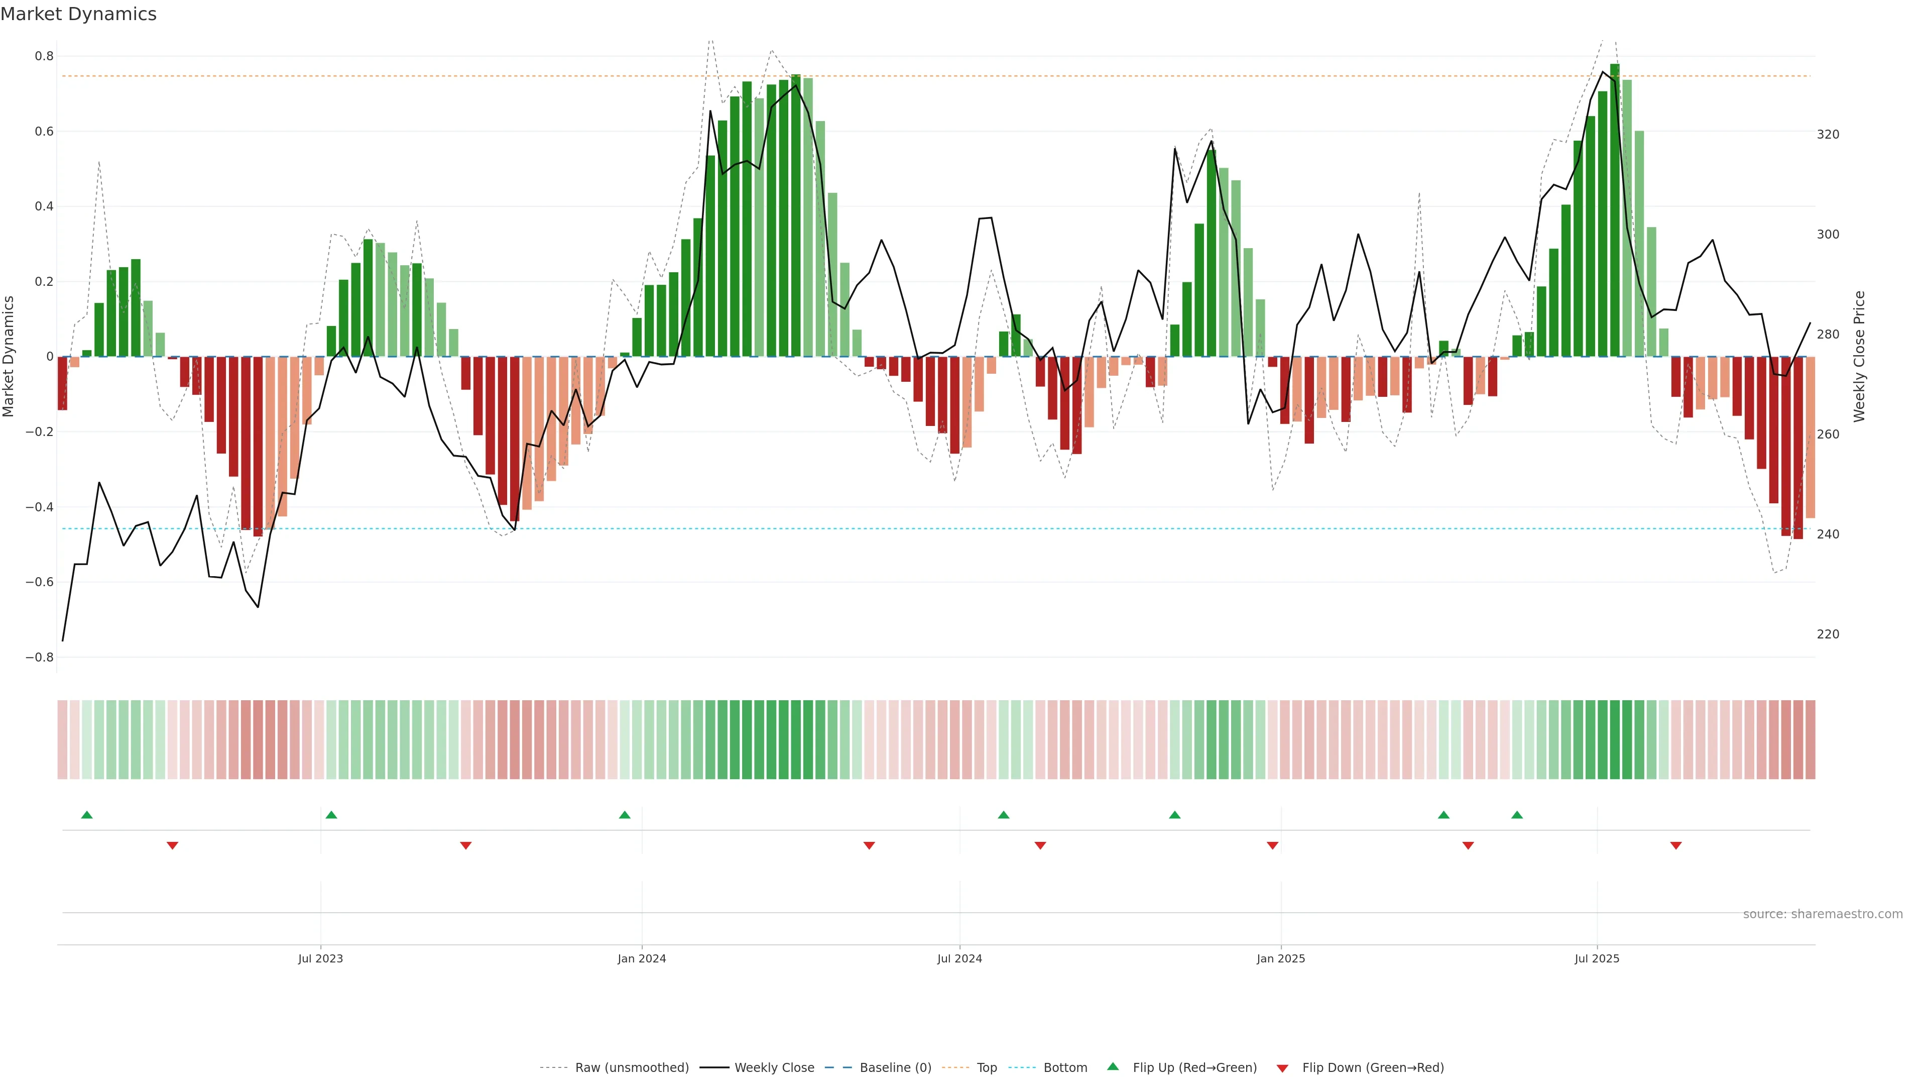Viewport: 1928px width, 1085px height.
Task: Click the flip-up triangle nearest Jul 2023
Action: click(331, 815)
